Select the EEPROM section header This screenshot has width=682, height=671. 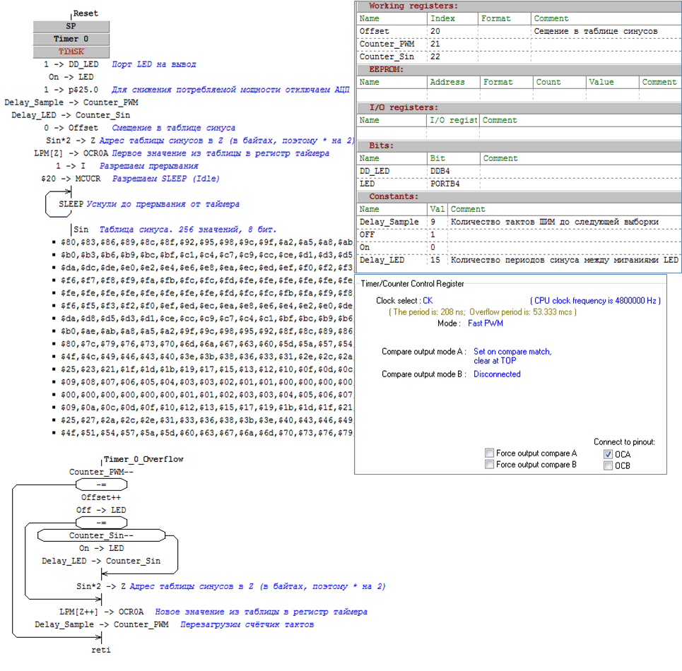519,69
